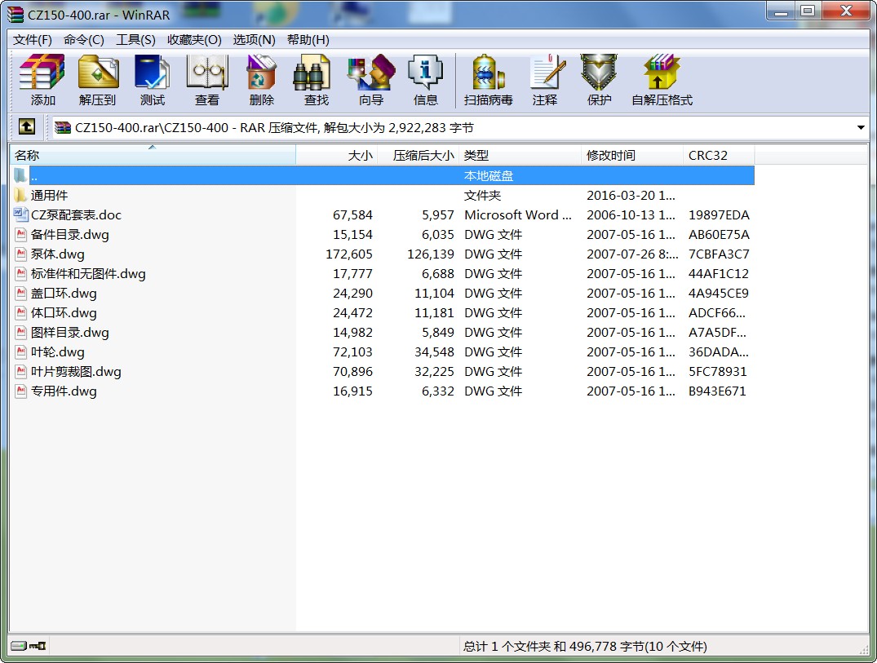Sort by 压缩后大小 column header
The image size is (877, 663).
click(419, 155)
